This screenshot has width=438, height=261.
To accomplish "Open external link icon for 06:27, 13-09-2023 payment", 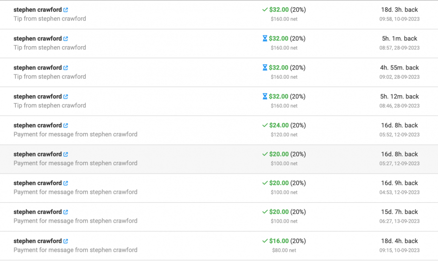I will [66, 212].
